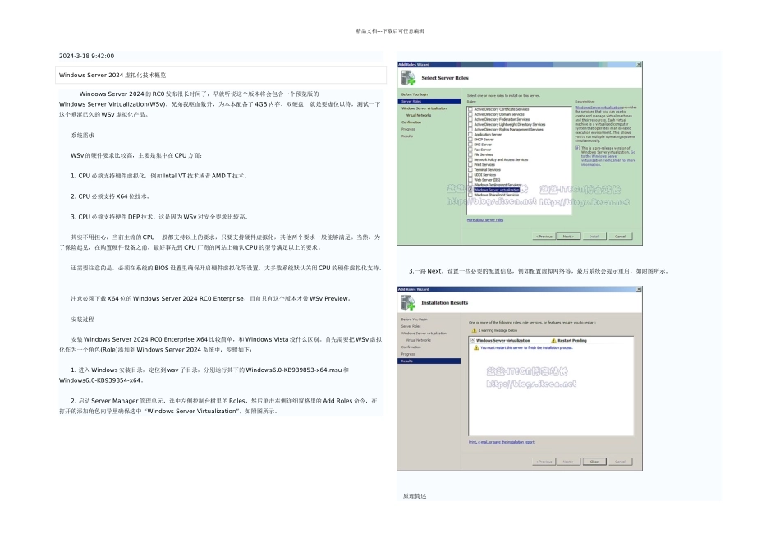This screenshot has height=552, width=780.
Task: Click Next button in Select Server Roles wizard
Action: coord(568,237)
